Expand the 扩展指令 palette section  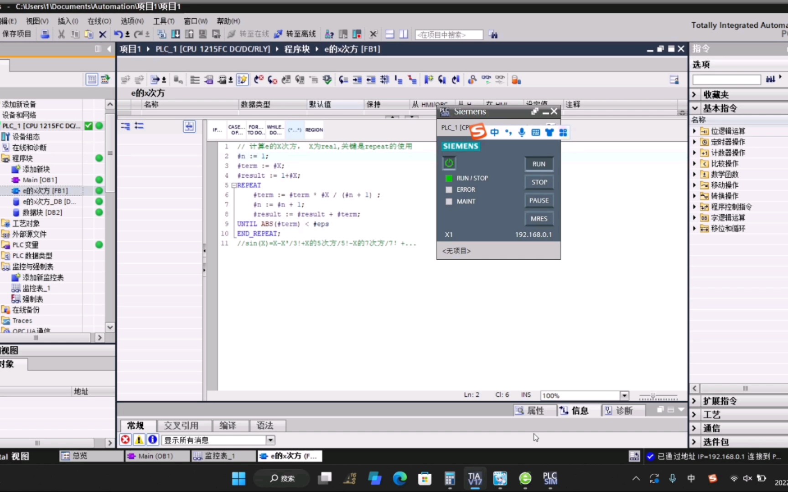[x=695, y=401]
